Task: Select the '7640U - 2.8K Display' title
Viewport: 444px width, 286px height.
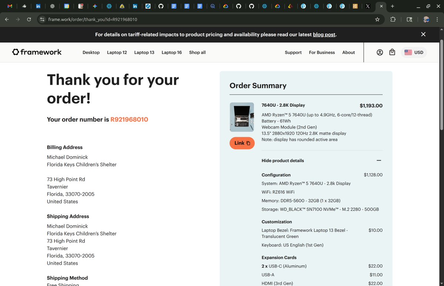Action: [283, 105]
